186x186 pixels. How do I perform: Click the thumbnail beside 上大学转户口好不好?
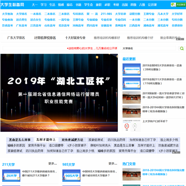(131, 126)
